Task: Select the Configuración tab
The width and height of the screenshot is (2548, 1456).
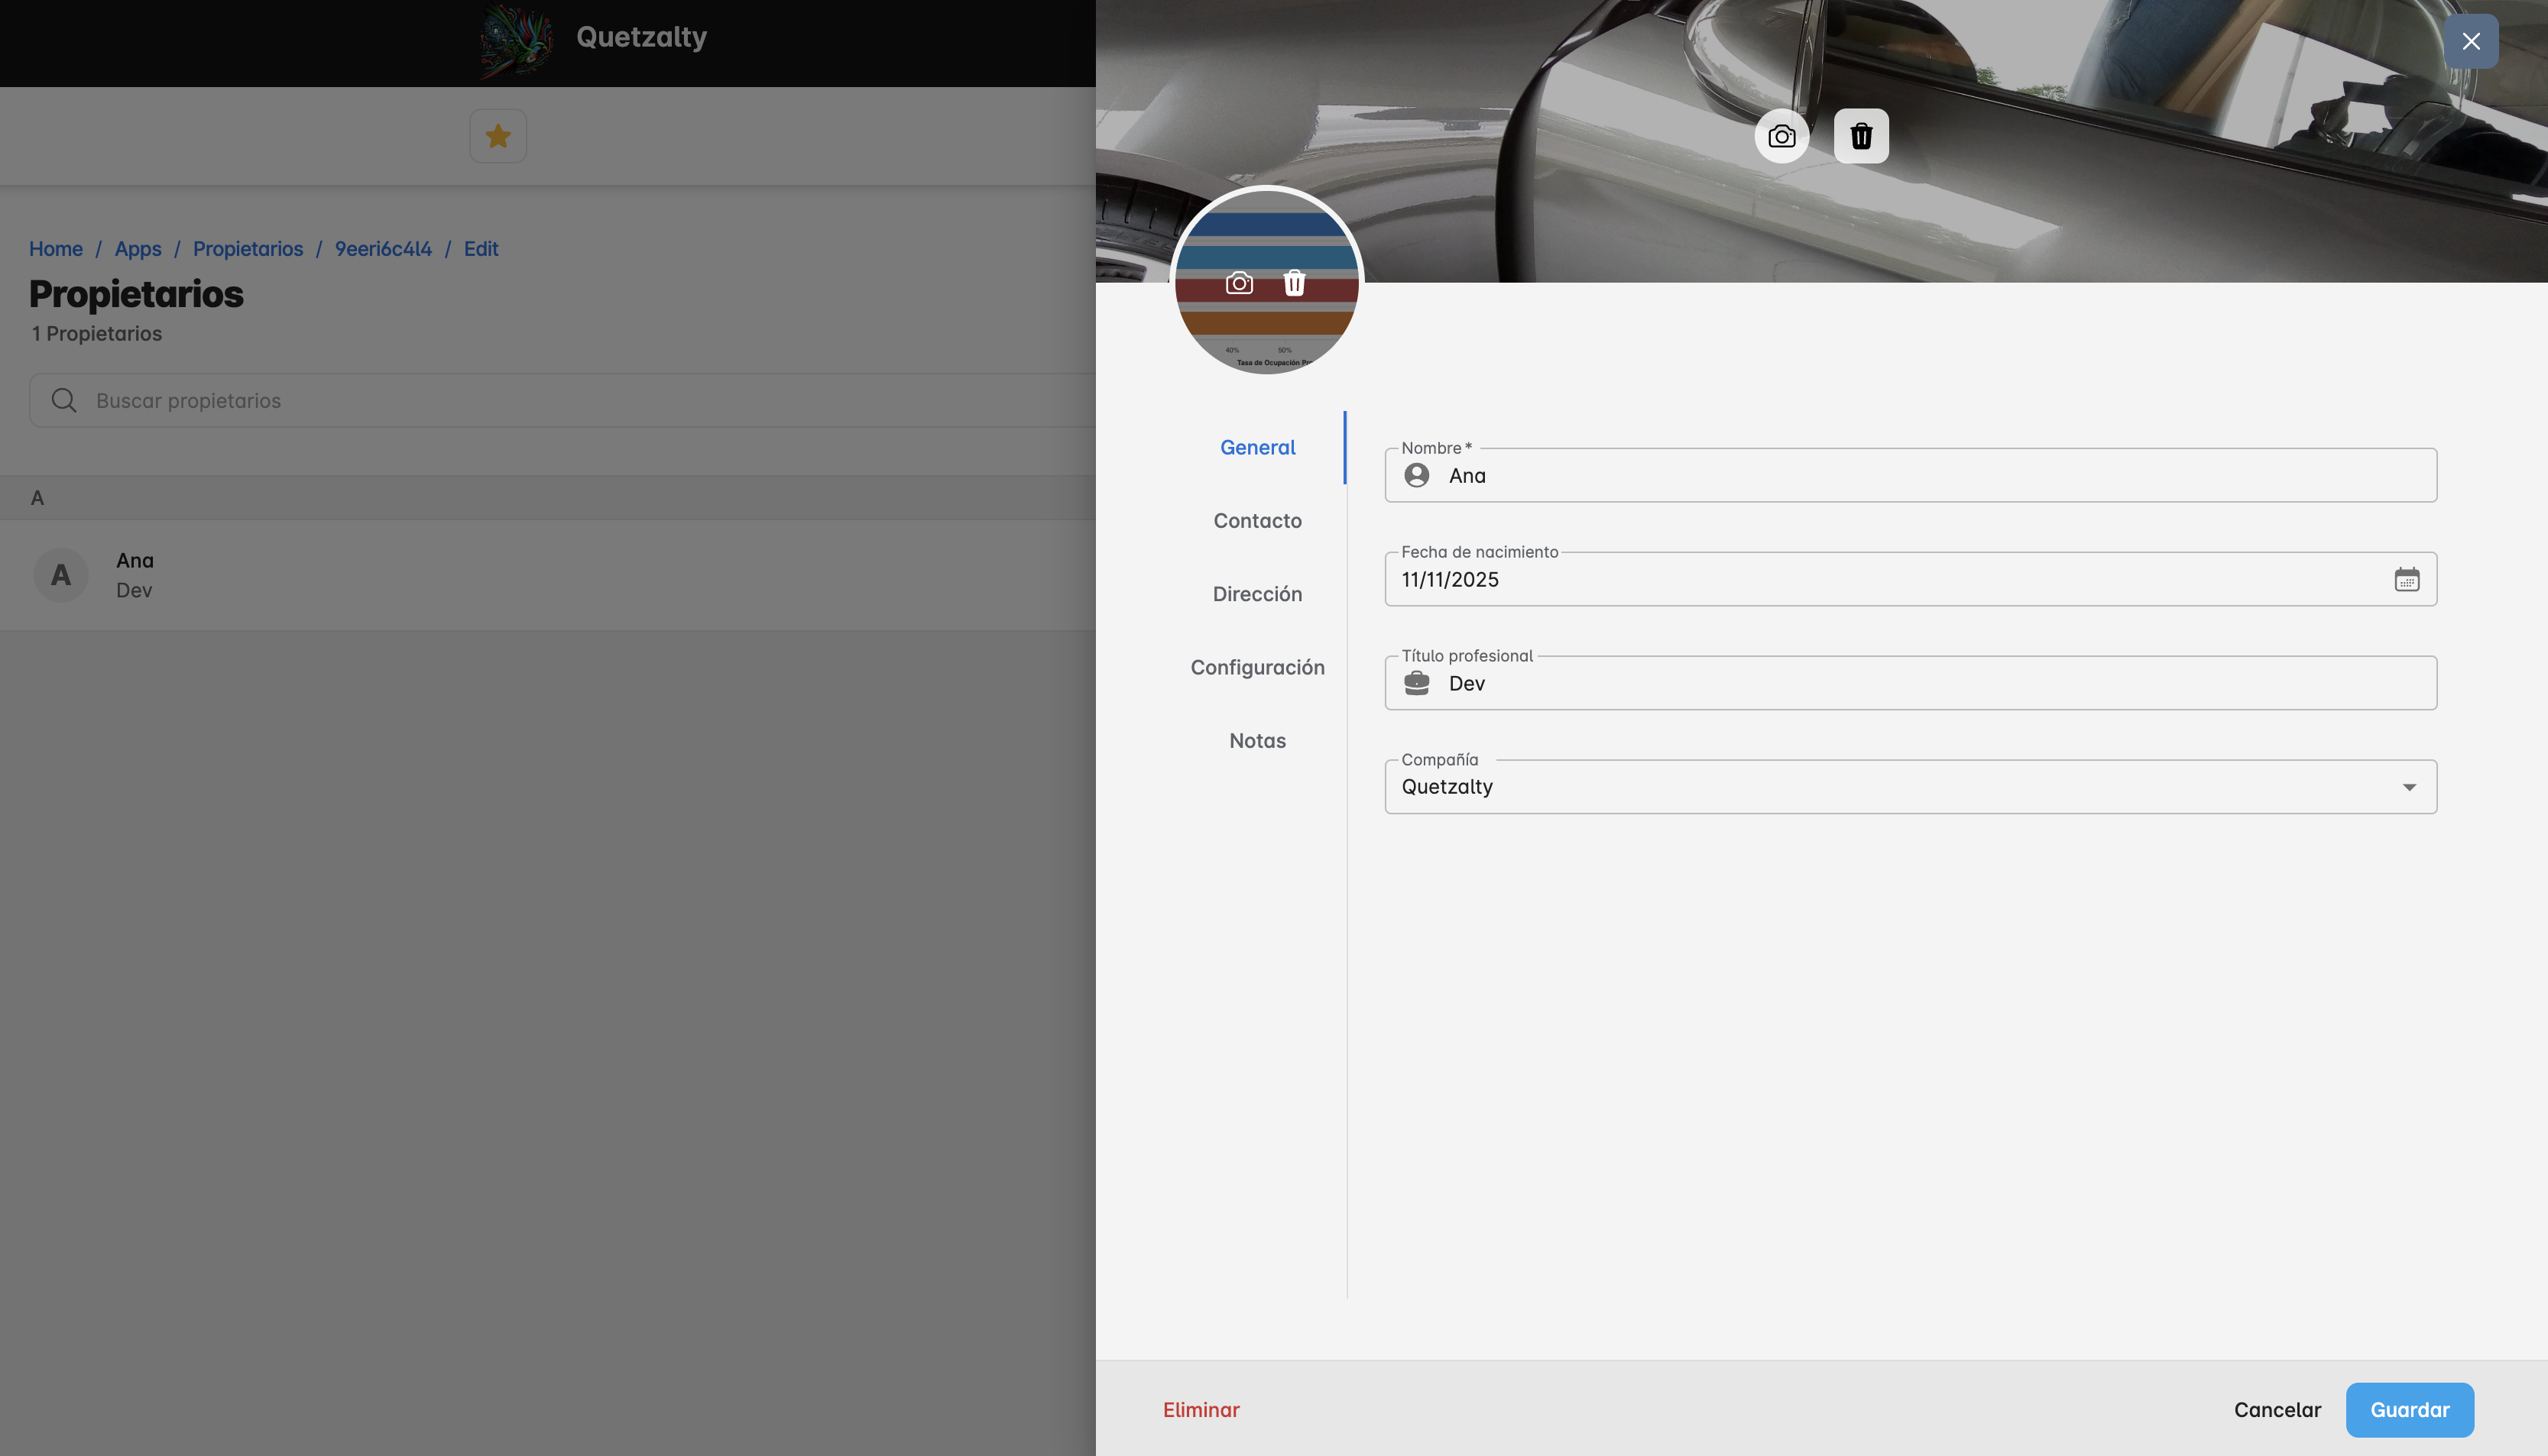Action: click(x=1256, y=667)
